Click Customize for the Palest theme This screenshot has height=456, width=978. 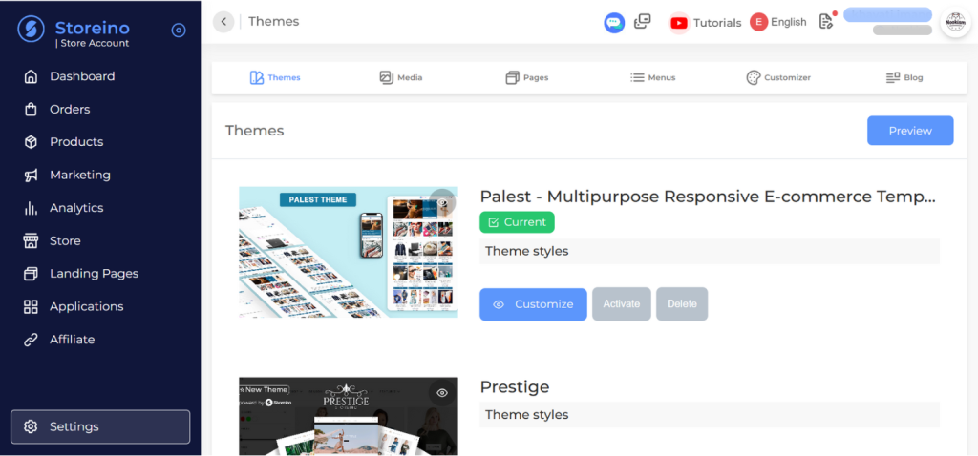pyautogui.click(x=533, y=304)
